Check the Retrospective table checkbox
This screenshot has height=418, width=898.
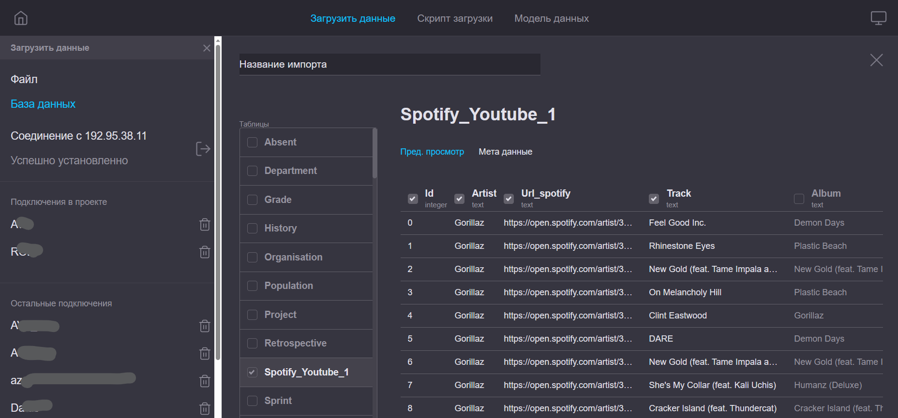pos(252,343)
